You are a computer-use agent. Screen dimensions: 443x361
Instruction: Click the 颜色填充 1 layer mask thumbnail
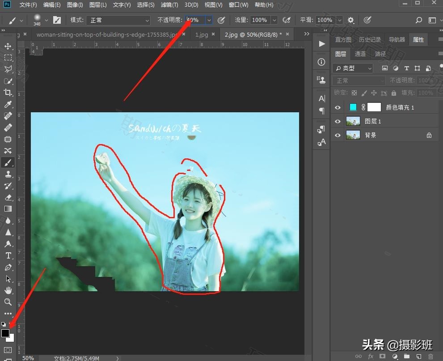click(374, 107)
